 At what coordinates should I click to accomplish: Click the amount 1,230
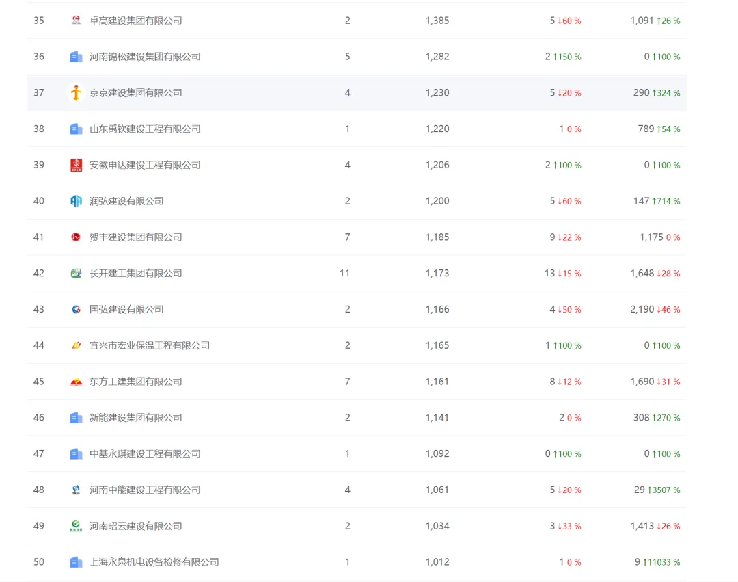coord(437,93)
